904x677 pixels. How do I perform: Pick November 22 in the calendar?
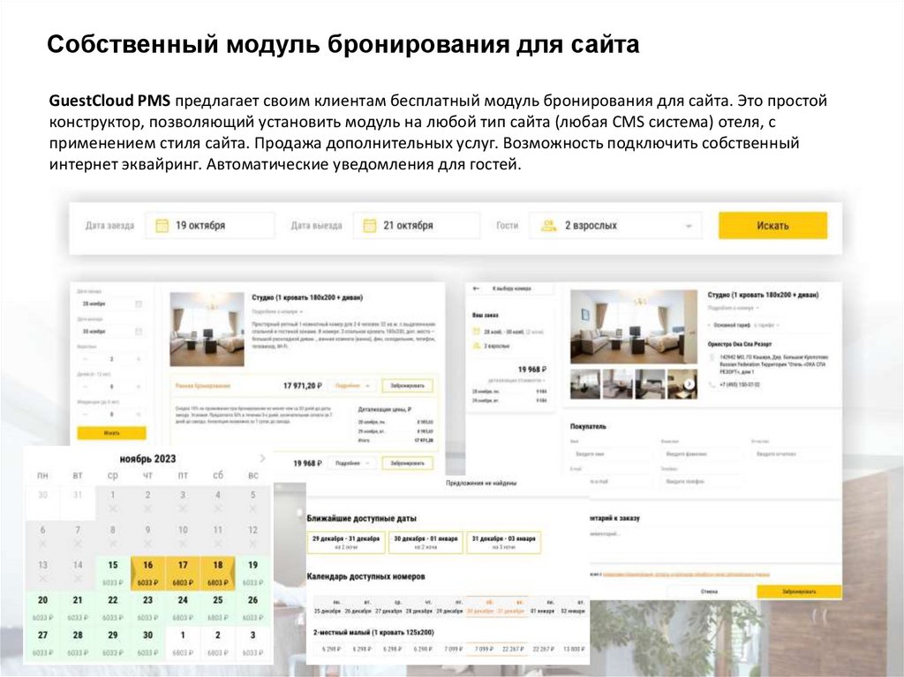tap(112, 608)
